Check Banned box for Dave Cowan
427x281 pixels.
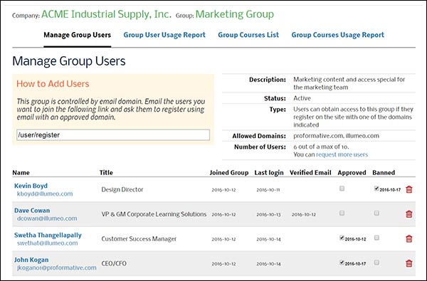[376, 213]
